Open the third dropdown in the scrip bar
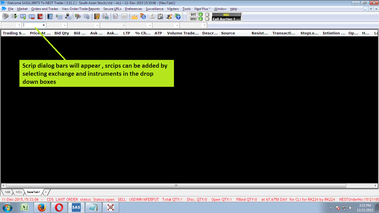The width and height of the screenshot is (379, 213). point(65,25)
